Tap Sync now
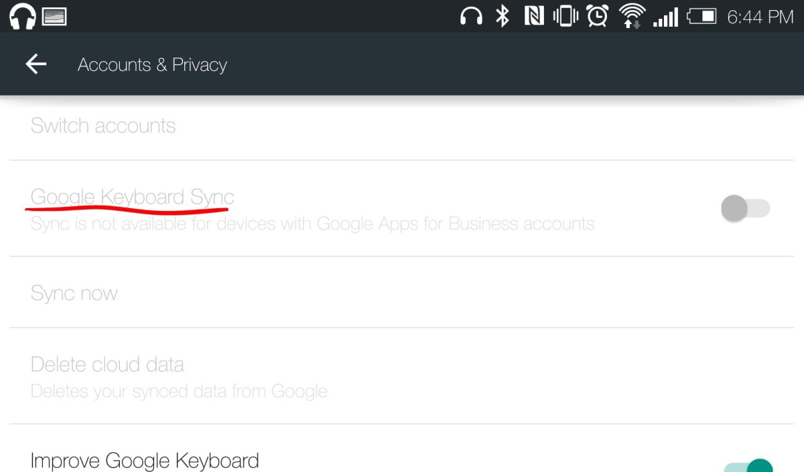Screen dimensions: 804x472 [74, 293]
